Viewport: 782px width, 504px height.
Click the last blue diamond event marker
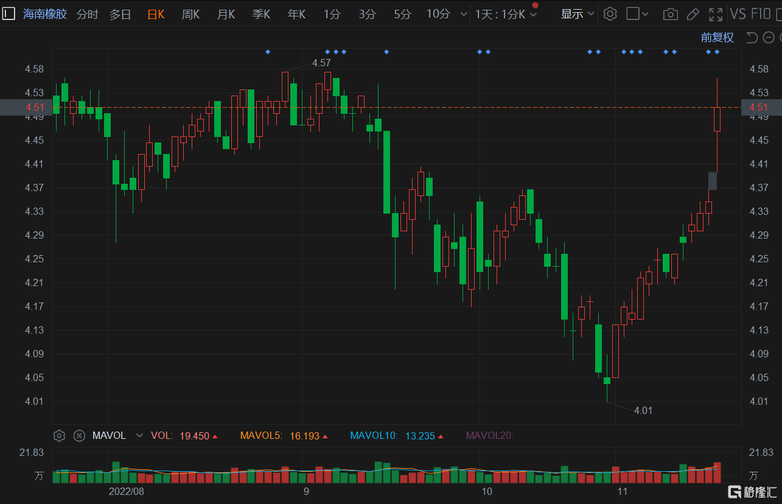pyautogui.click(x=717, y=52)
